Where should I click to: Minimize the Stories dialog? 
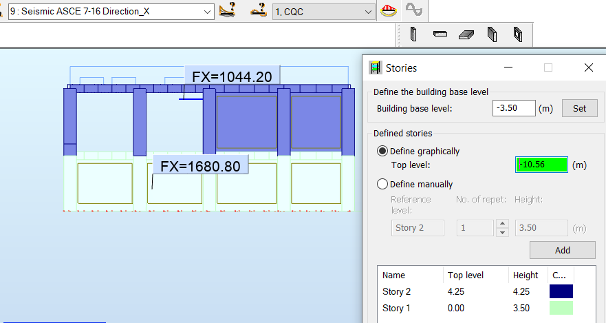coord(508,67)
